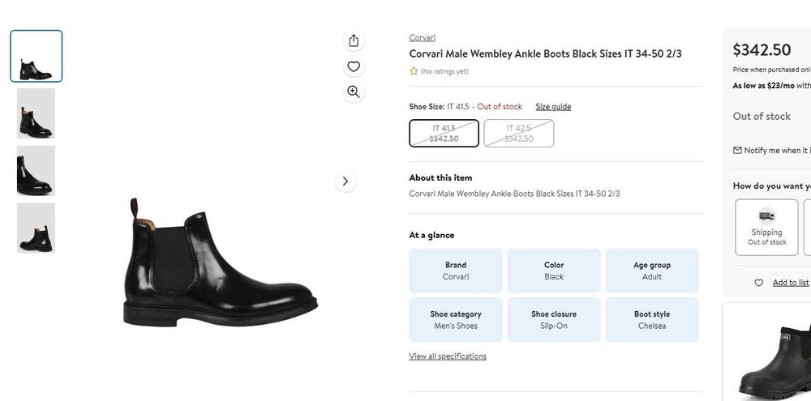Screen dimensions: 811x401
Task: Click the share icon above the product image
Action: click(x=353, y=41)
